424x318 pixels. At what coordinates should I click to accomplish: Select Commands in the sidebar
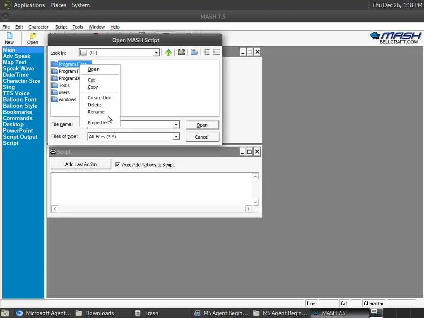(17, 118)
